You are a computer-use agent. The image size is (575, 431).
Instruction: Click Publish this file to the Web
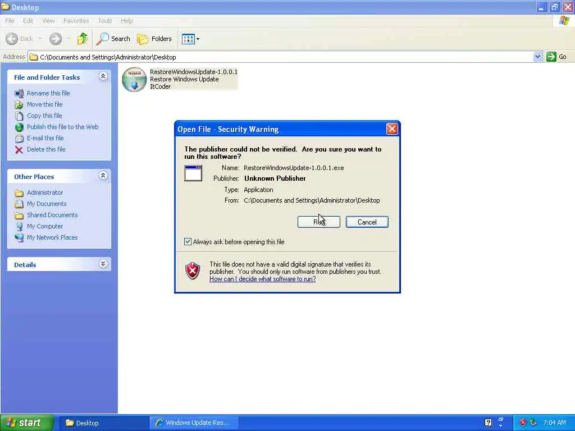click(x=63, y=127)
